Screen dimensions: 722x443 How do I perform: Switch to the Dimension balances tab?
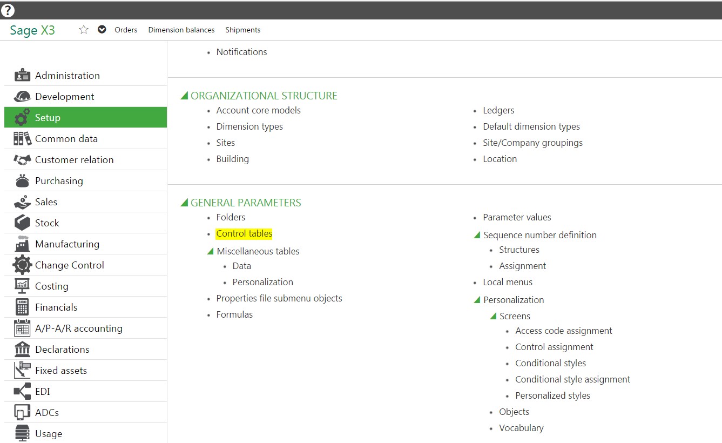click(x=181, y=30)
